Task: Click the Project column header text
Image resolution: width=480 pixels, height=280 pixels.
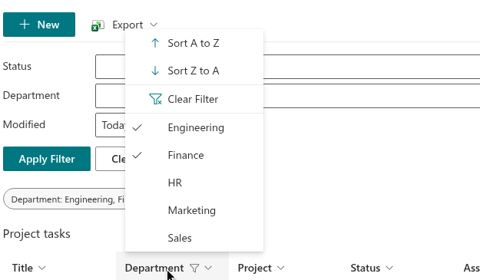Action: point(255,268)
